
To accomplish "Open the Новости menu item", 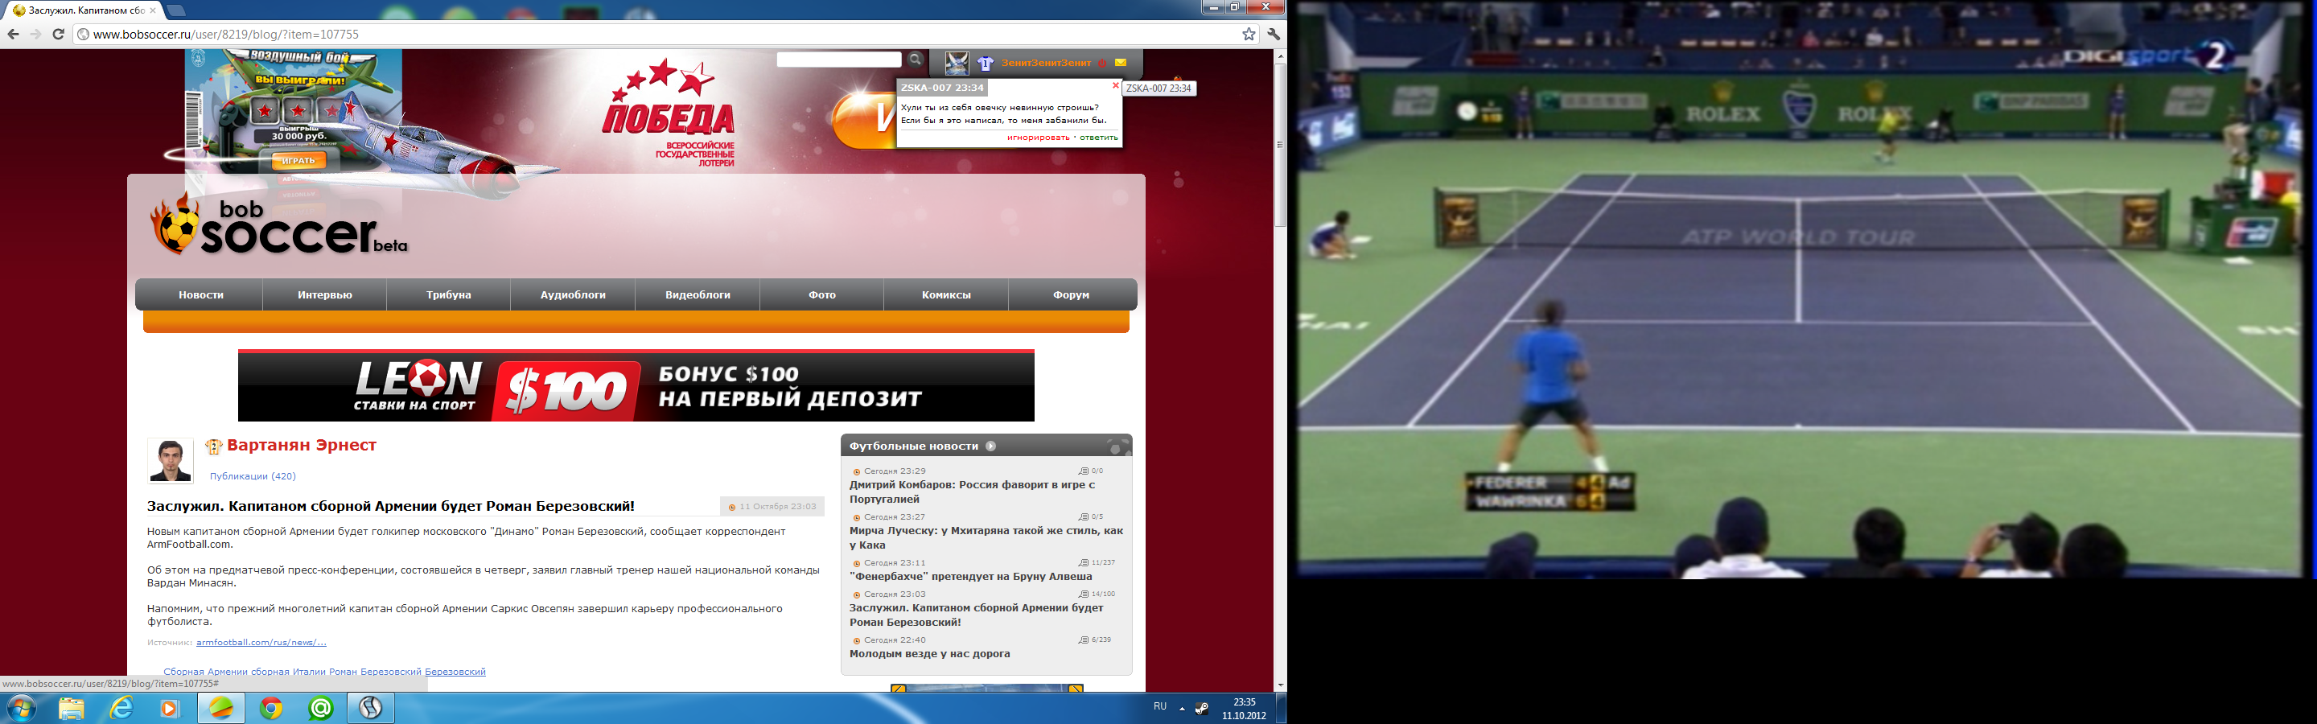I will click(x=200, y=295).
